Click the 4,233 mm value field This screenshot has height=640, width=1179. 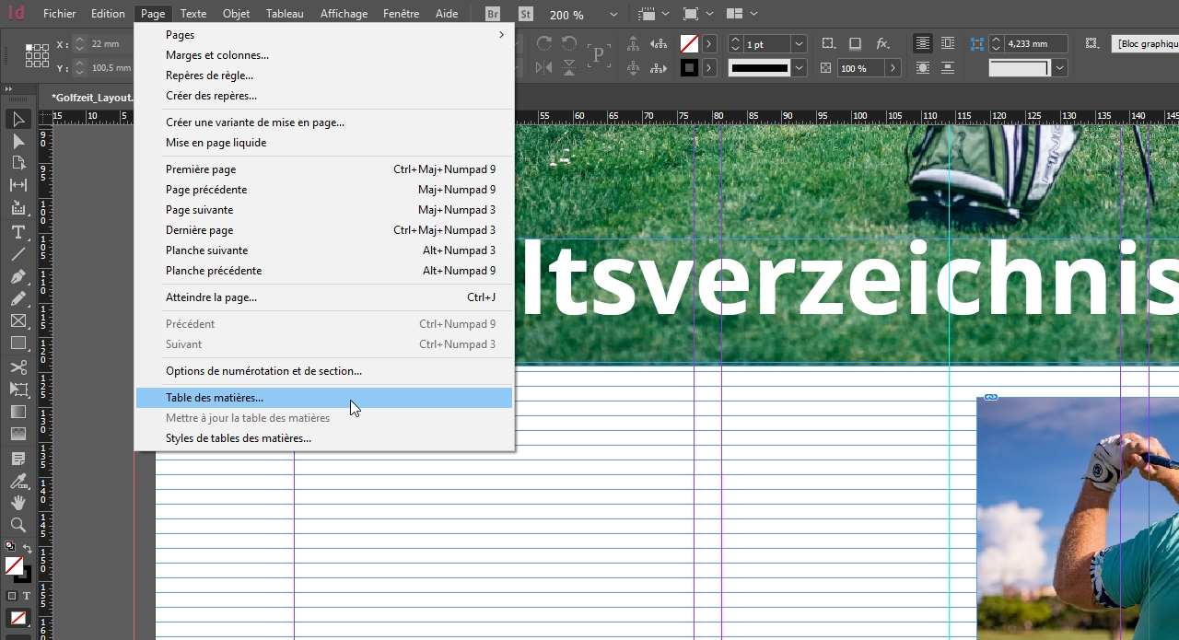1036,43
